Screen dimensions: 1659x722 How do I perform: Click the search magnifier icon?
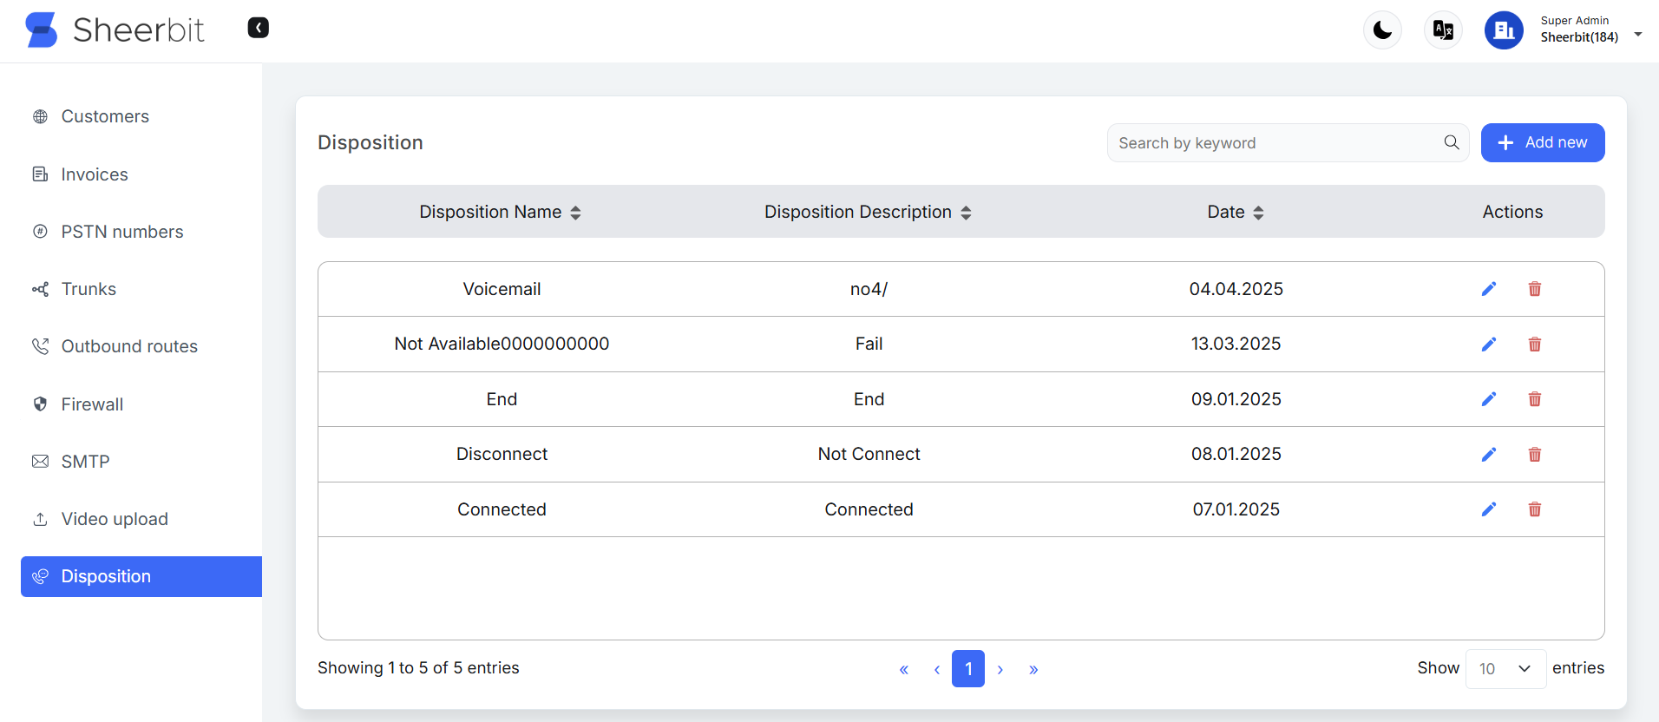1451,142
